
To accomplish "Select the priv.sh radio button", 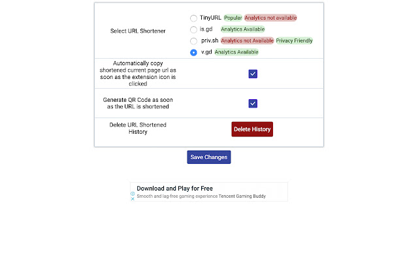I will (193, 41).
